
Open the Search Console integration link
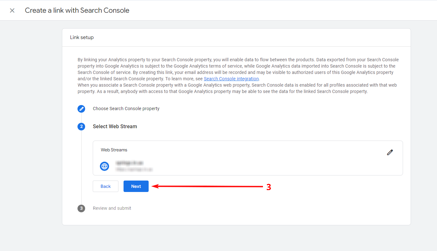(231, 79)
